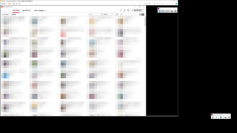Viewport: 237px width, 133px height.
Task: Go forward with the right arrow icon
Action: click(8, 10)
